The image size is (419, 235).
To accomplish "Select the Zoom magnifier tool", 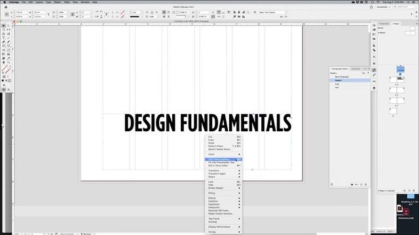I will 9,62.
